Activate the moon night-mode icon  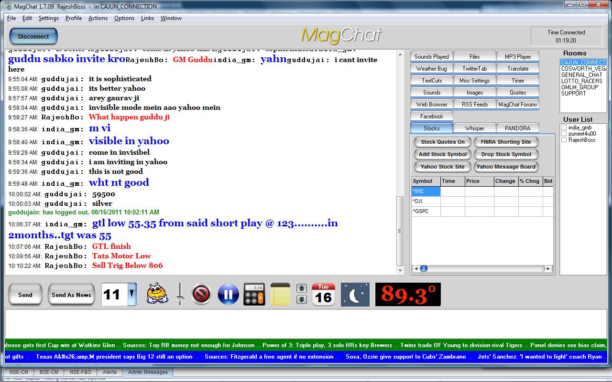(355, 294)
